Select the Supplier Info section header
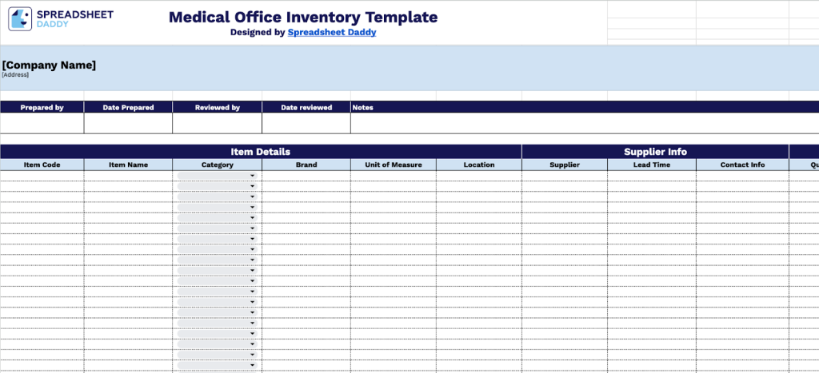819x373 pixels. tap(655, 152)
